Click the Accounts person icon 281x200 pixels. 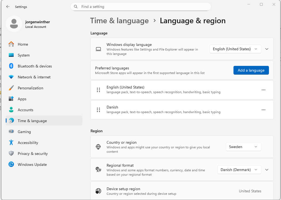tap(11, 110)
